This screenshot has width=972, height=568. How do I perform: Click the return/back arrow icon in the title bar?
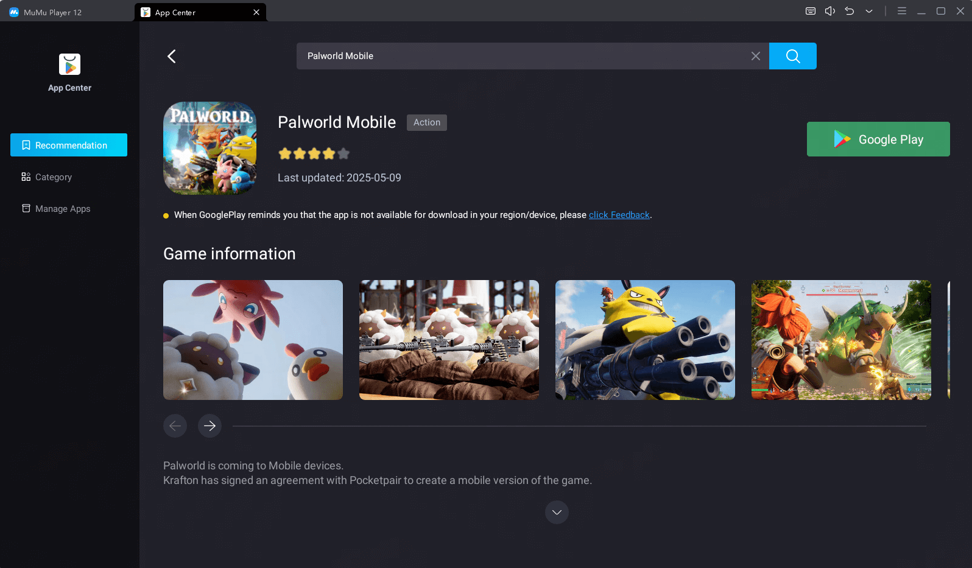[x=849, y=11]
